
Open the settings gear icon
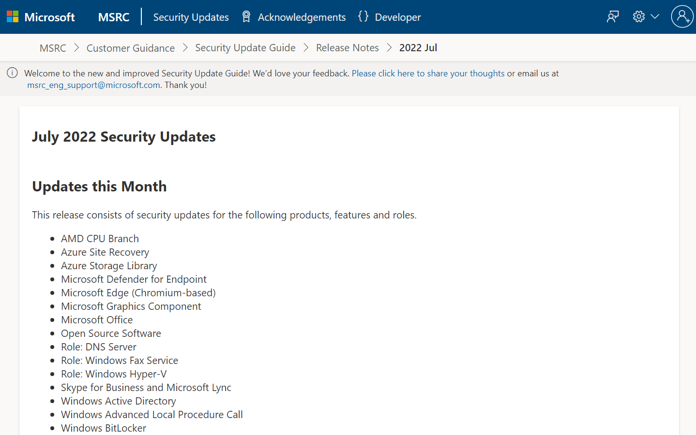639,17
